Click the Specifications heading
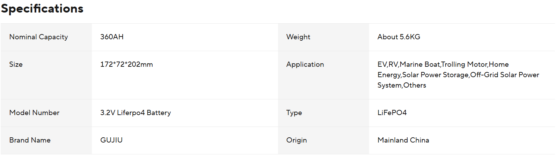This screenshot has width=556, height=162. point(42,9)
